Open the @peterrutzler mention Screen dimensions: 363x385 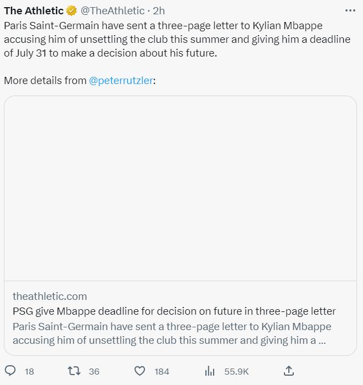tap(121, 80)
